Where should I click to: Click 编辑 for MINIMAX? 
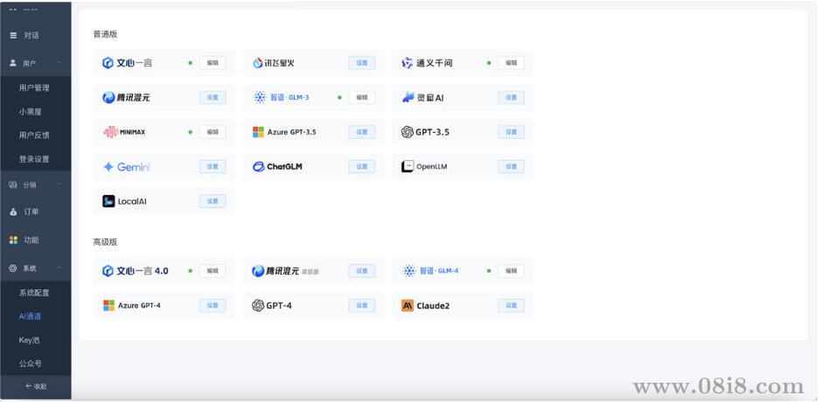212,132
